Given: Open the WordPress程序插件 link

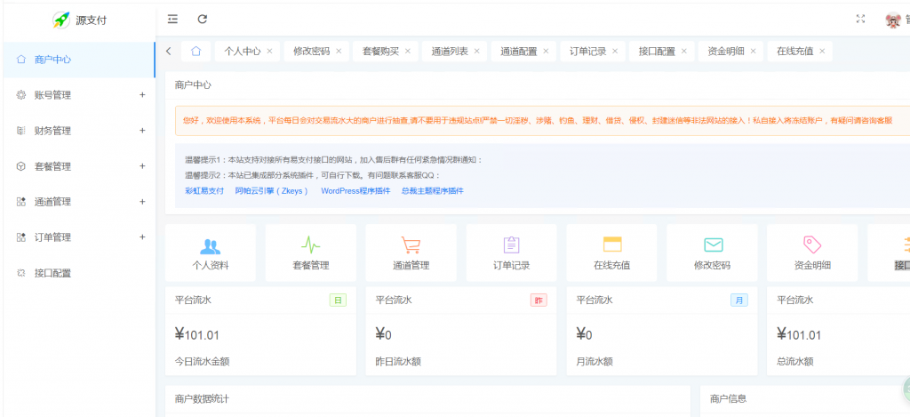Looking at the screenshot, I should pos(355,191).
